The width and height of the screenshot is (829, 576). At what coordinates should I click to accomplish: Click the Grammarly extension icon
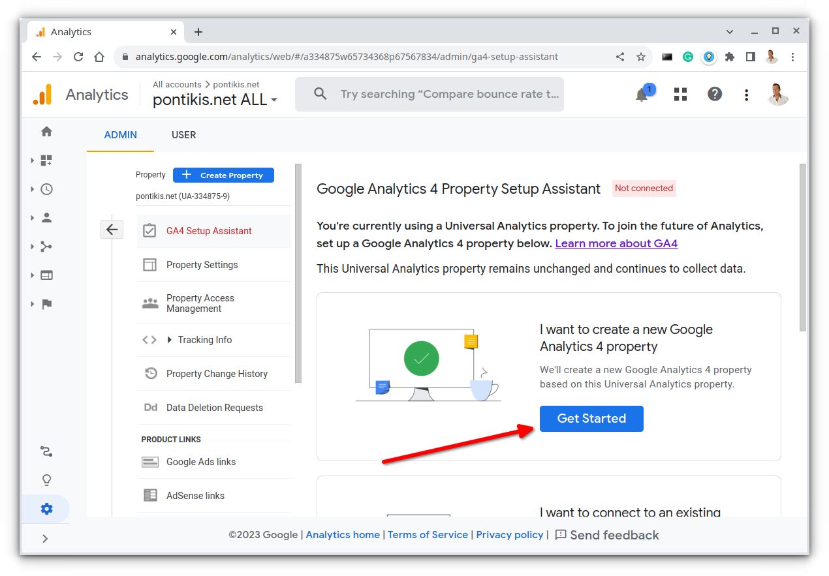[x=688, y=57]
